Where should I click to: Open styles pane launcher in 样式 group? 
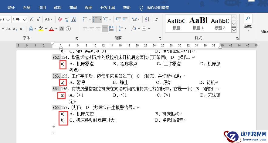point(237,39)
